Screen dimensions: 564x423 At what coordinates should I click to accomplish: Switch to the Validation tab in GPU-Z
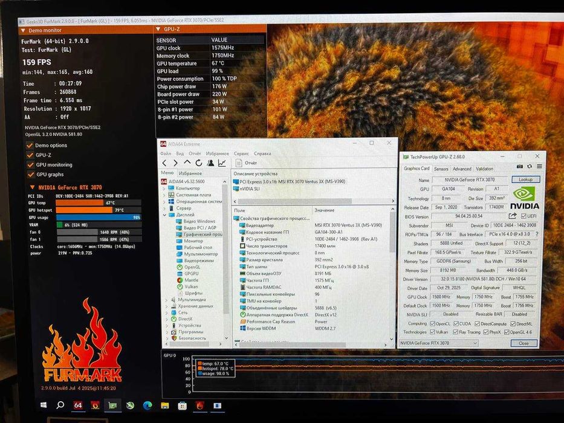(x=484, y=169)
